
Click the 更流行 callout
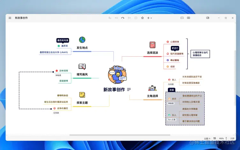[x=175, y=48]
